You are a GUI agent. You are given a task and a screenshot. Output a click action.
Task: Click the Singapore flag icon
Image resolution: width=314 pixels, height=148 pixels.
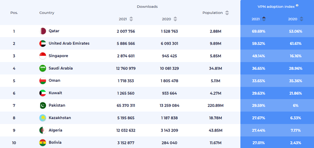coord(43,56)
